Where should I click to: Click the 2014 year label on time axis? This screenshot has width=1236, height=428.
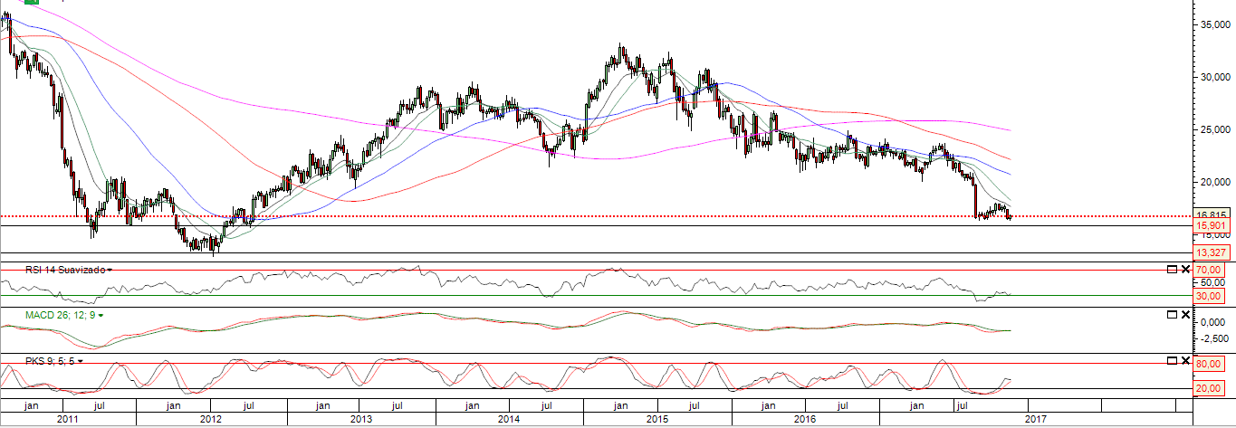[509, 420]
